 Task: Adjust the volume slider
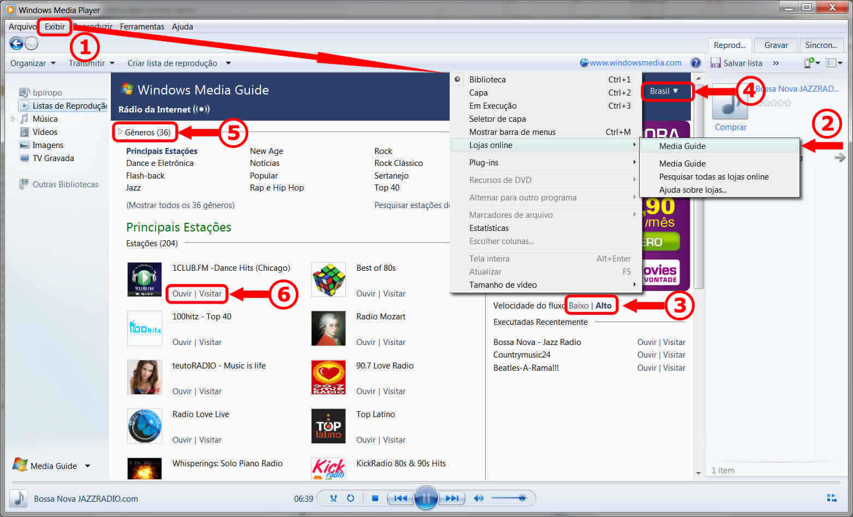tap(508, 498)
